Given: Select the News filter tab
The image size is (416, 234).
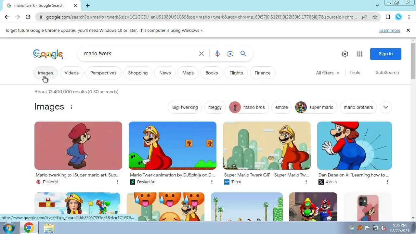Looking at the screenshot, I should 165,73.
